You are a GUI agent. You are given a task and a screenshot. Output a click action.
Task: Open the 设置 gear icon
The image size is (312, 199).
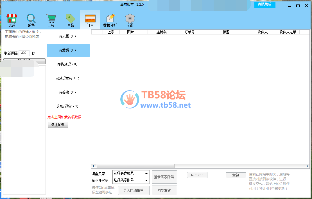pyautogui.click(x=130, y=20)
